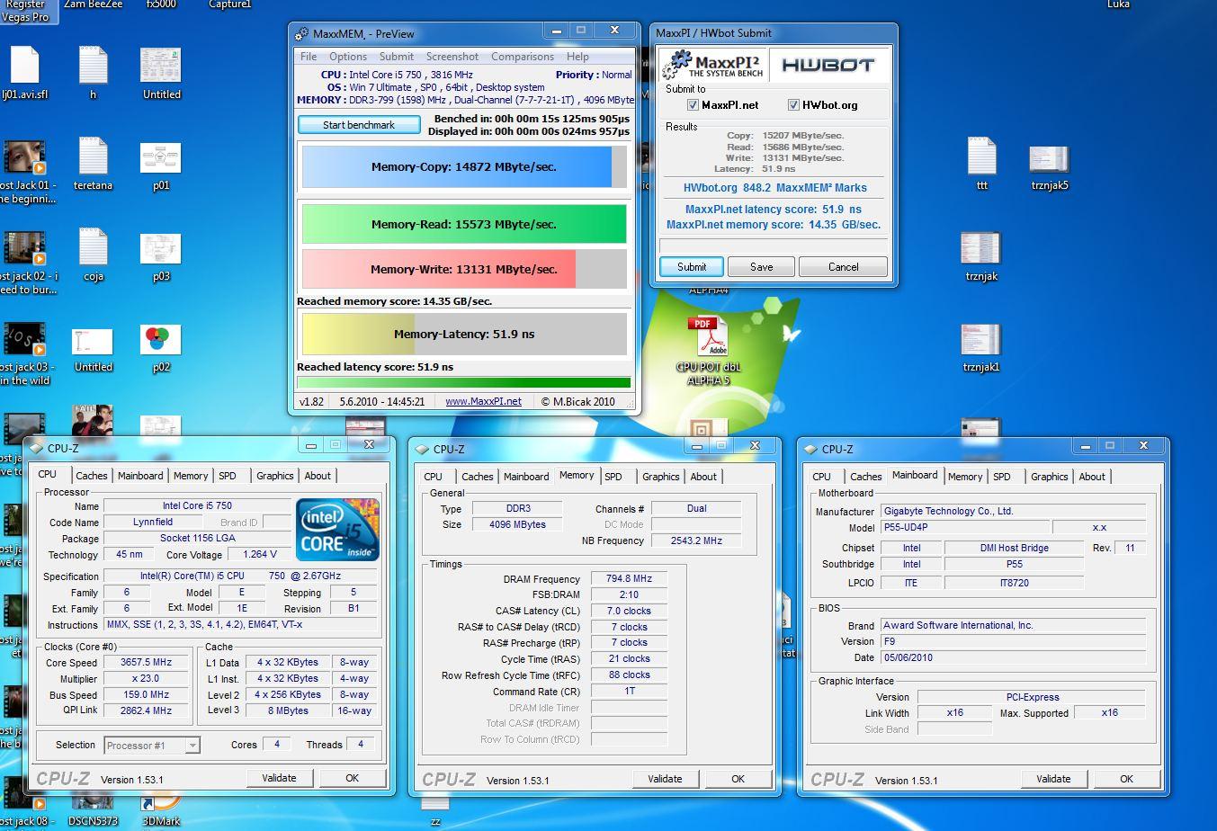1217x831 pixels.
Task: Click the MaxxPI² system bench logo
Action: (x=713, y=65)
